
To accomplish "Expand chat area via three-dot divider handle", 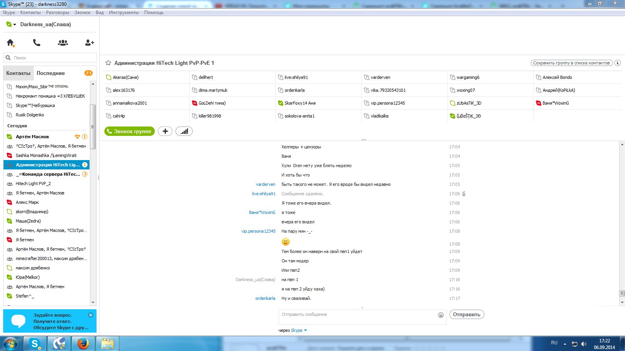I will (364, 139).
